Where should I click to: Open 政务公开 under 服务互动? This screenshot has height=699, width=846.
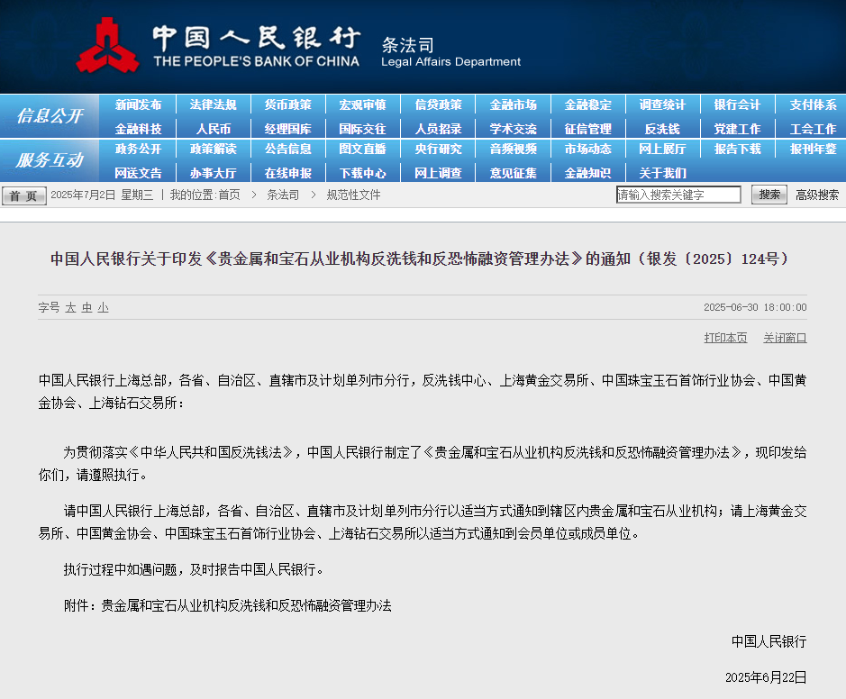(138, 149)
